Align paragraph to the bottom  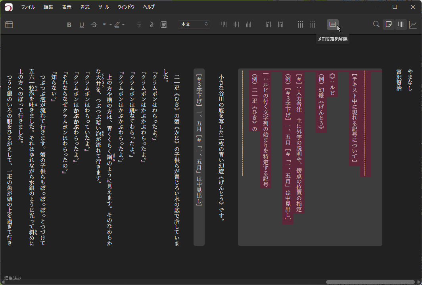[249, 25]
